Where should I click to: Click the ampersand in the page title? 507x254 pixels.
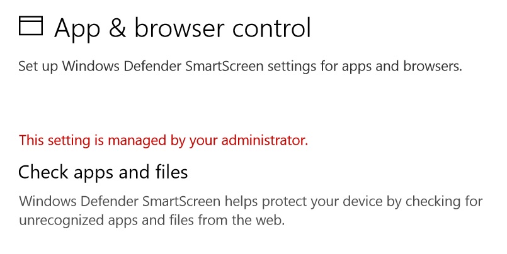tap(117, 28)
